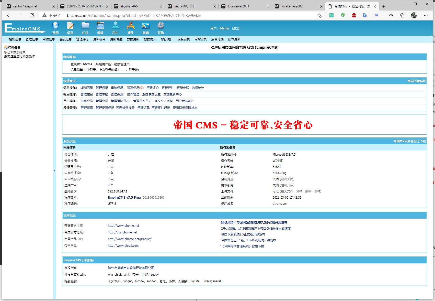
Task: Select 后台地图 in submenu bar
Action: point(217,39)
